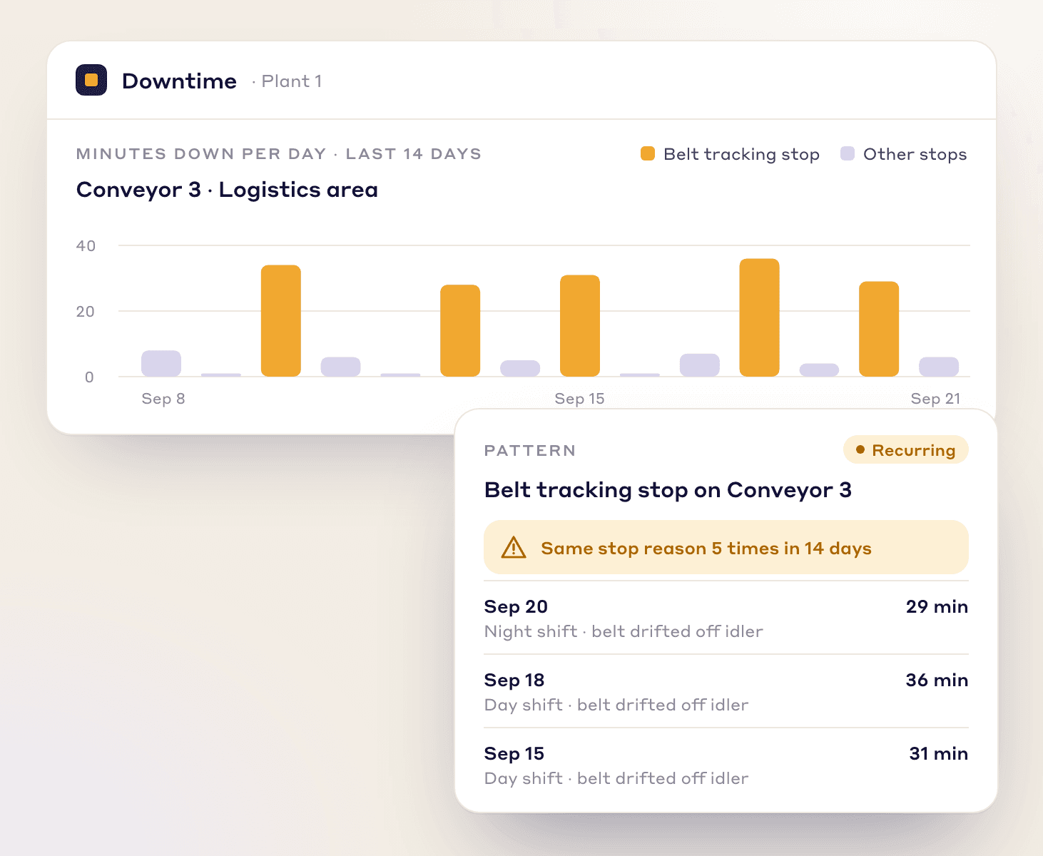Click the Sep 21 lavender bar

coord(939,367)
